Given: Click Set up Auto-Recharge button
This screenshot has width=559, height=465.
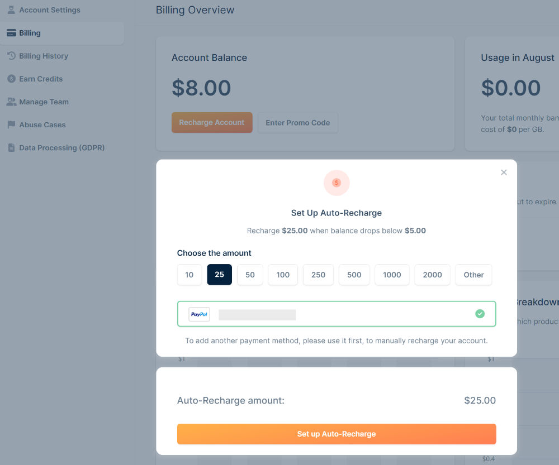Looking at the screenshot, I should coord(337,434).
